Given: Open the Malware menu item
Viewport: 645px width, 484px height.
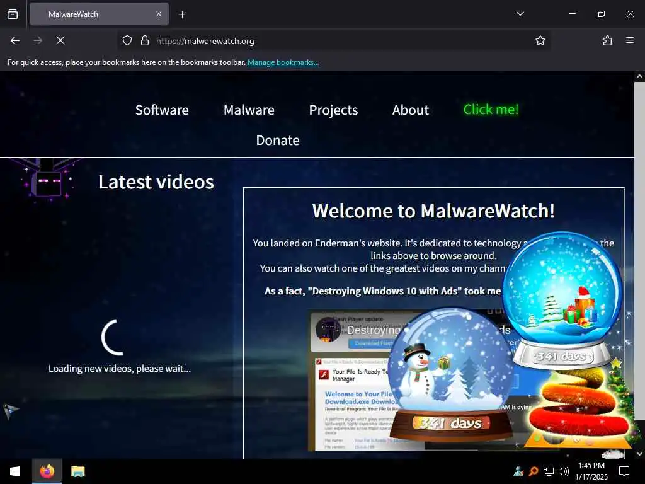Looking at the screenshot, I should coord(249,110).
